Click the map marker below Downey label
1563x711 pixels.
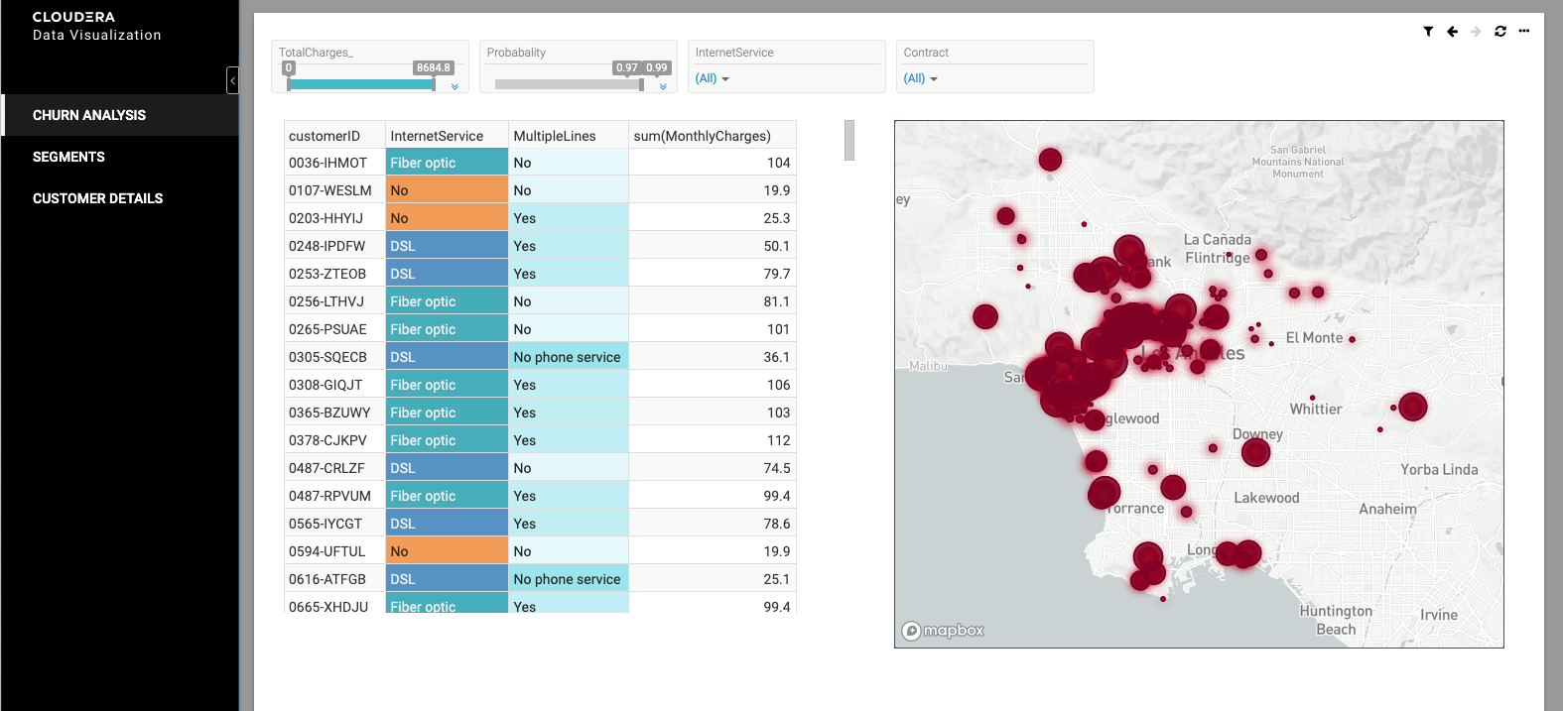[x=1255, y=452]
